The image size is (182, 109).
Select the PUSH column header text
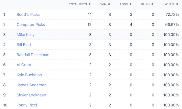pyautogui.click(x=145, y=4)
